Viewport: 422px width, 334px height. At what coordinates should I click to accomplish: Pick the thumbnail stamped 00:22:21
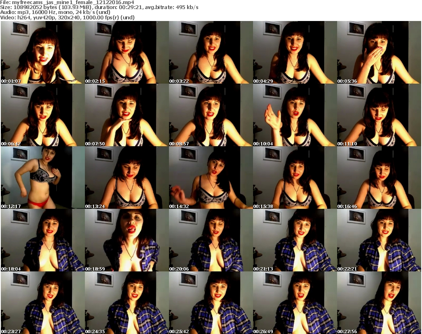coord(379,240)
